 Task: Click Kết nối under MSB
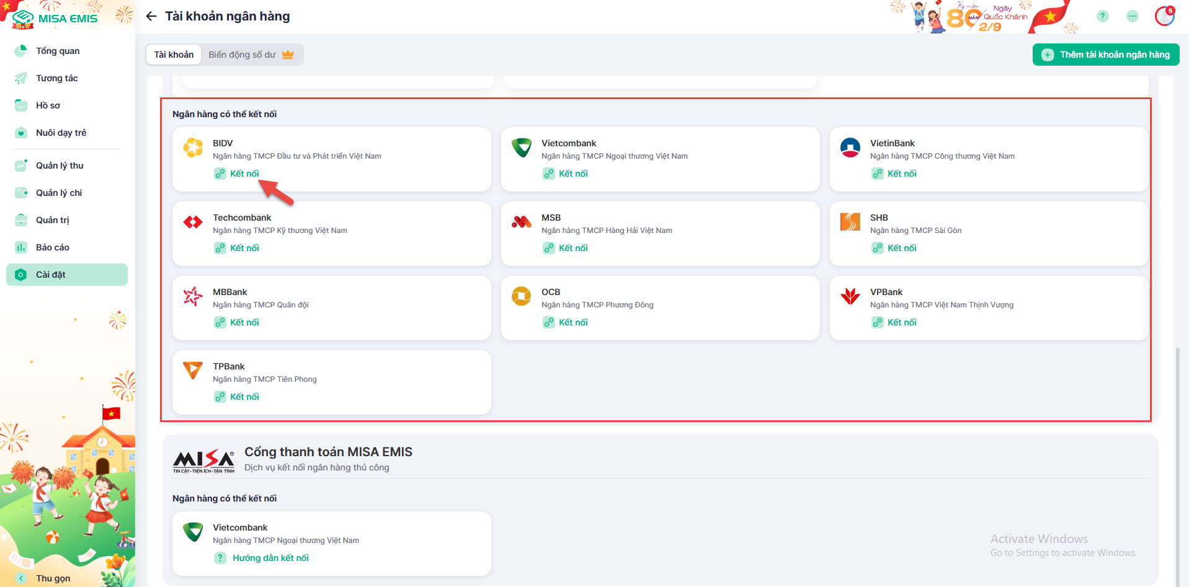pos(566,248)
